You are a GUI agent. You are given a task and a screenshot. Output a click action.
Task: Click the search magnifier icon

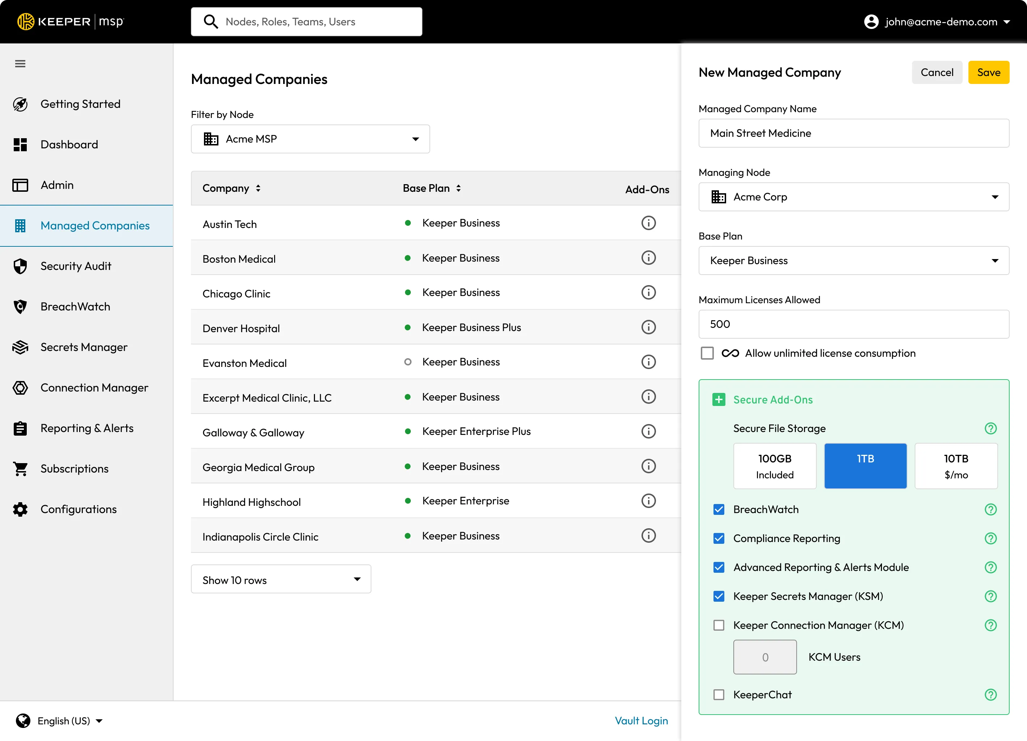pyautogui.click(x=210, y=21)
